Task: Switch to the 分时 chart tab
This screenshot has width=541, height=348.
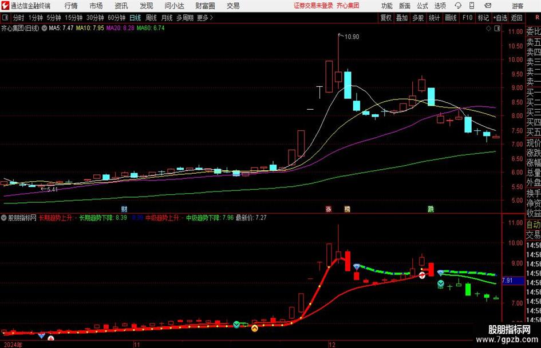Action: (18, 18)
